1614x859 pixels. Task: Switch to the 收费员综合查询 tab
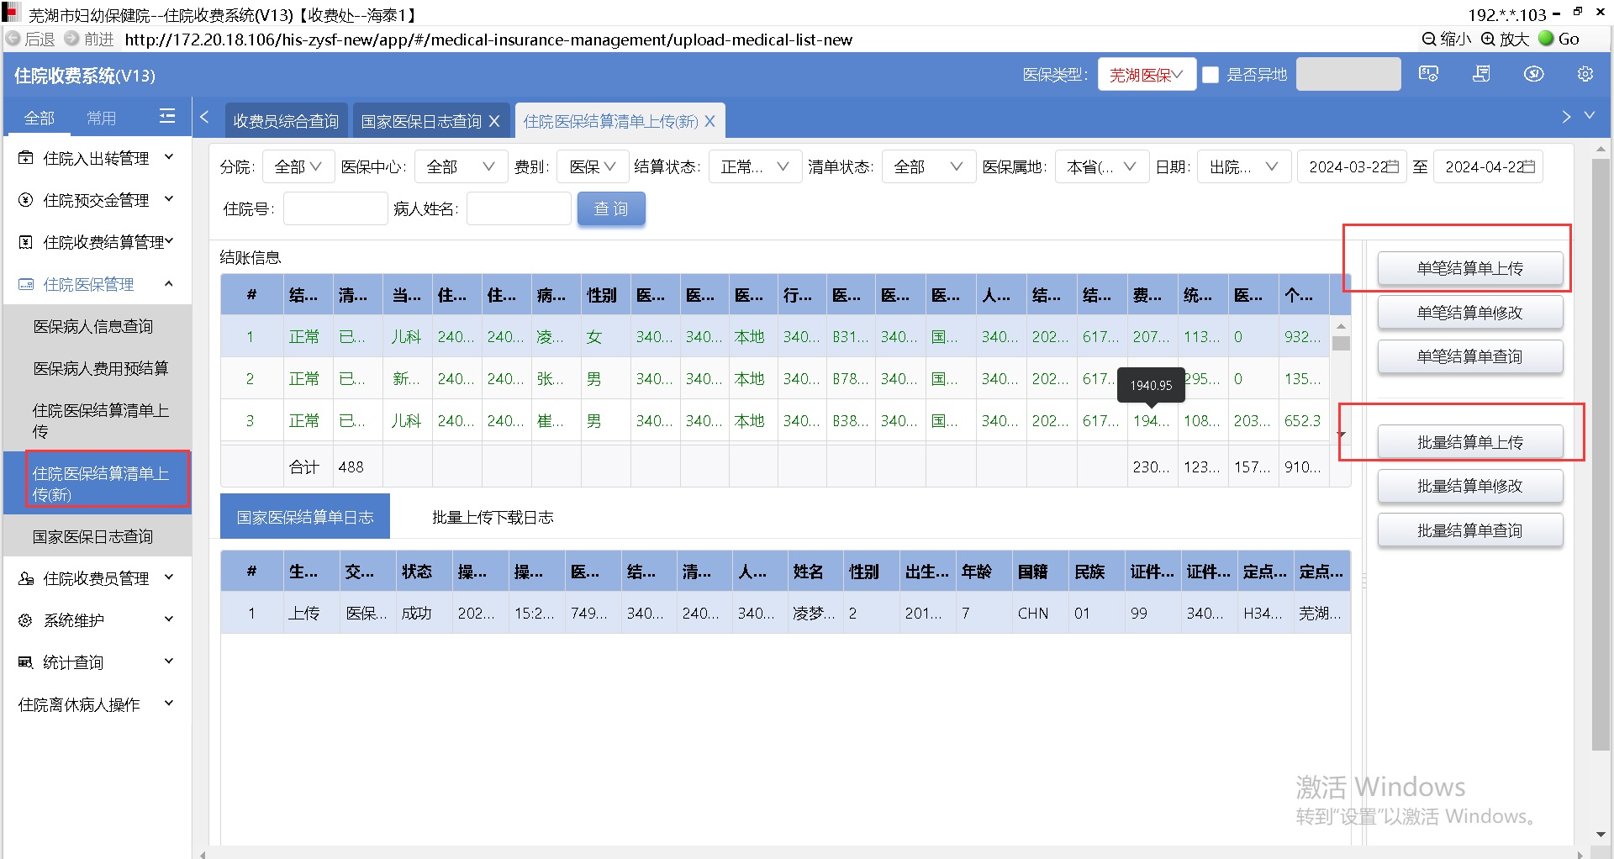pyautogui.click(x=286, y=122)
